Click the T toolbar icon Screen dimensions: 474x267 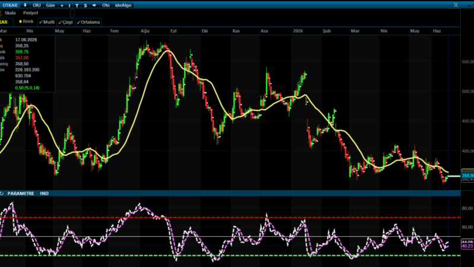point(77,5)
